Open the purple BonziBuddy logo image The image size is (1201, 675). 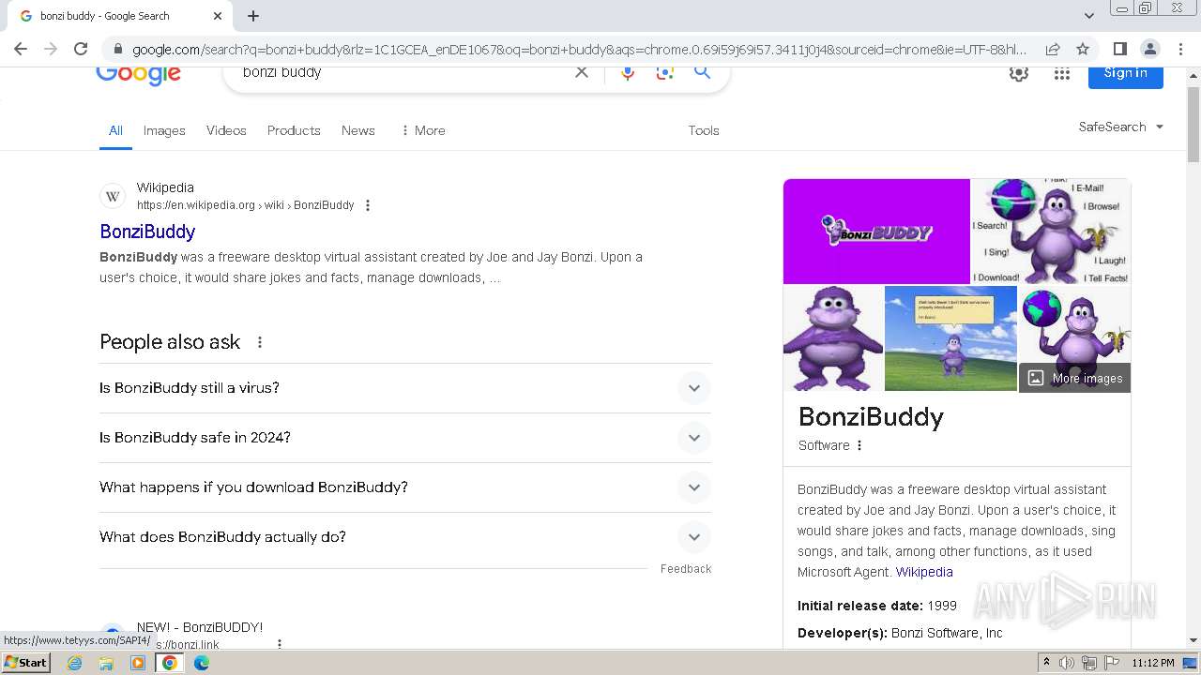[x=876, y=231]
